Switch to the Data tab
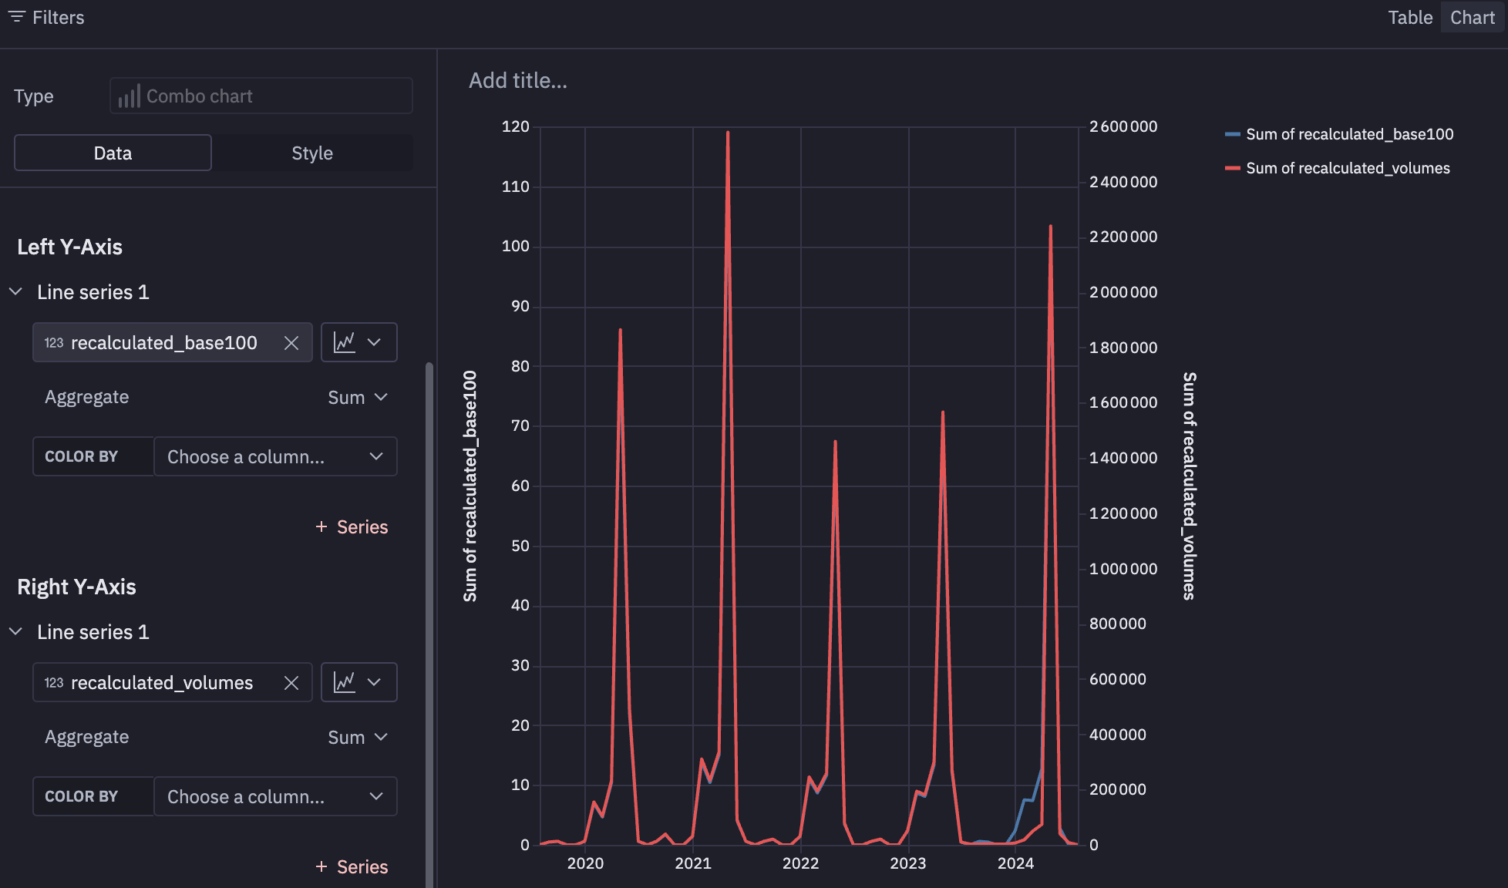The width and height of the screenshot is (1508, 888). [113, 153]
